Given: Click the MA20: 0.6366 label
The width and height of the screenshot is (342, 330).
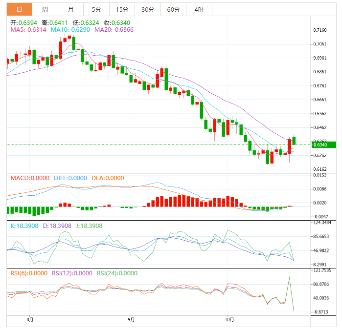Looking at the screenshot, I should coord(114,30).
